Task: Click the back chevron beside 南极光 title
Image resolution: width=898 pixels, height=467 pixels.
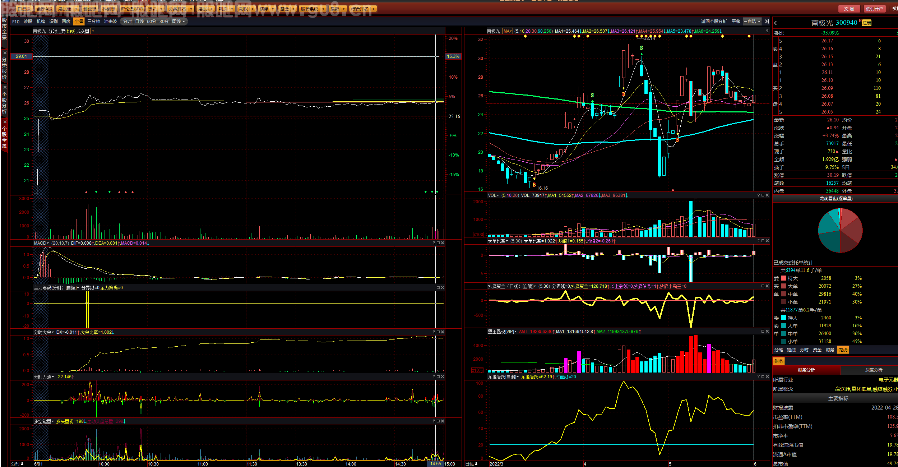Action: point(776,23)
